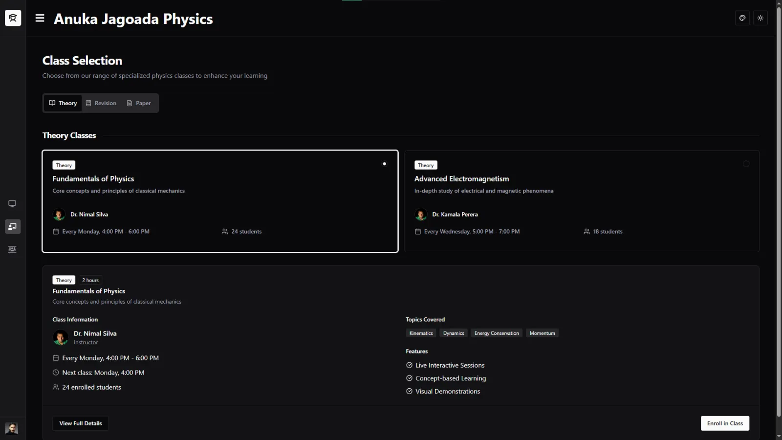Select the Advanced Electromagnetism card title
This screenshot has width=782, height=440.
point(461,179)
